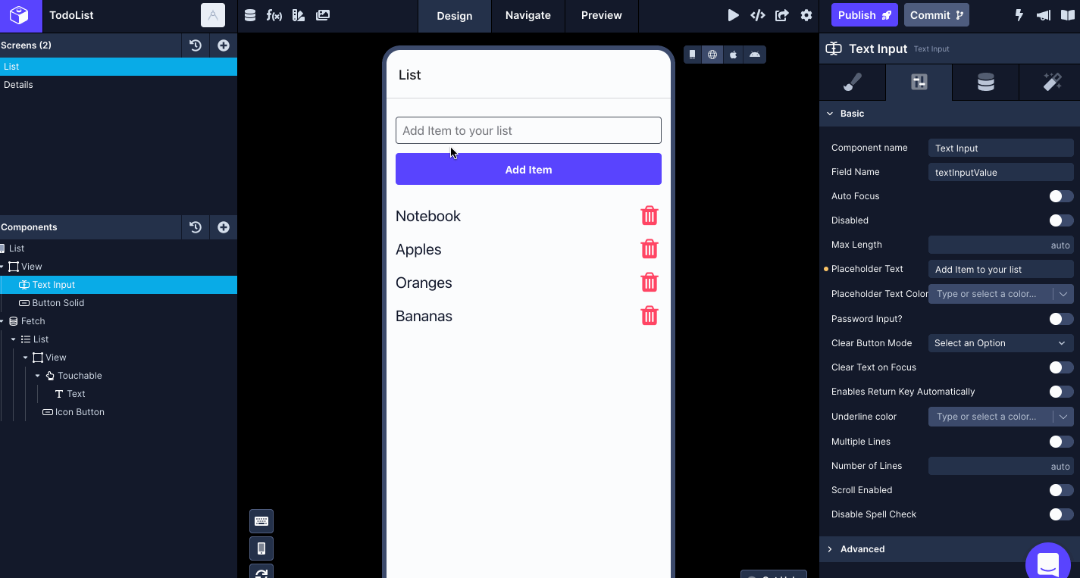Select Icon Button component in tree
Image resolution: width=1080 pixels, height=578 pixels.
(118, 412)
